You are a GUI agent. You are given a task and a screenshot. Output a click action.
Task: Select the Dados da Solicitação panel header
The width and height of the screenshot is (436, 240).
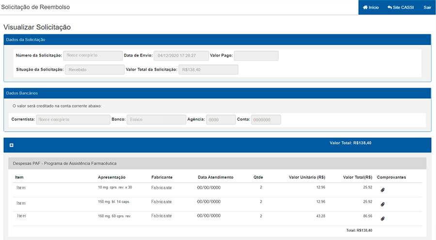pyautogui.click(x=218, y=40)
